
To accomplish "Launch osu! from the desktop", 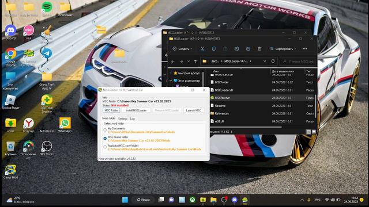I will pos(29,32).
